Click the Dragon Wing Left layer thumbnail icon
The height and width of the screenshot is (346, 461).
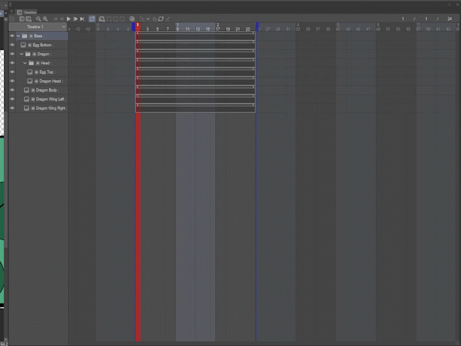click(x=26, y=99)
